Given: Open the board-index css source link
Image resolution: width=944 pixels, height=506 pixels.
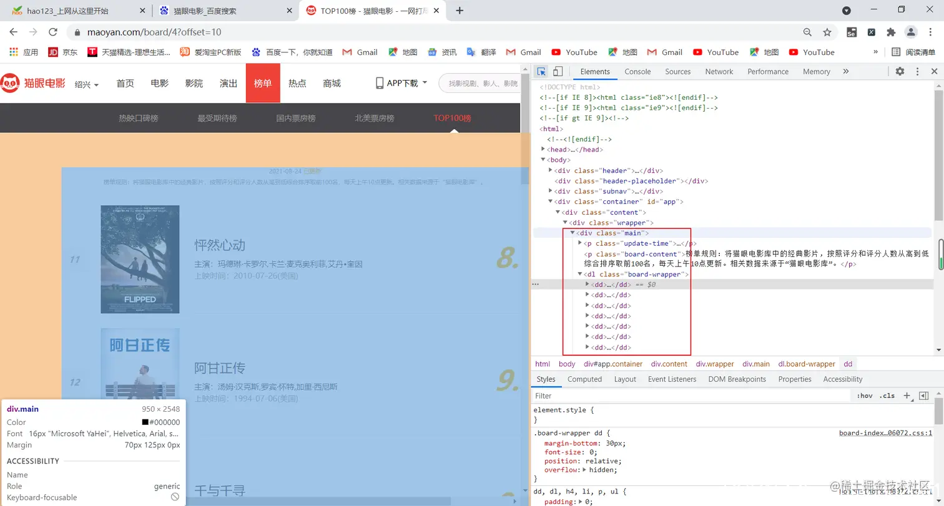Looking at the screenshot, I should (885, 433).
